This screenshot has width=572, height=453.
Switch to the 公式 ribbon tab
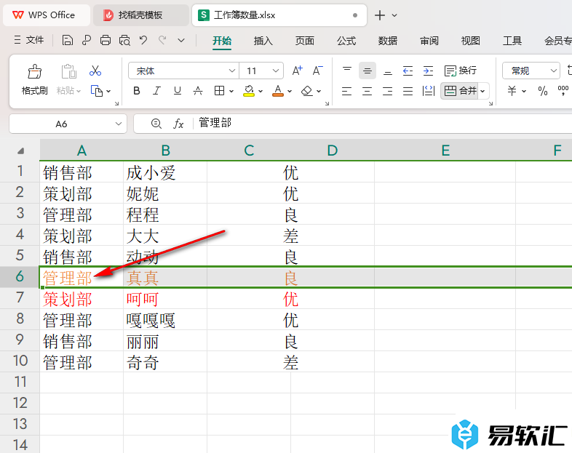346,41
